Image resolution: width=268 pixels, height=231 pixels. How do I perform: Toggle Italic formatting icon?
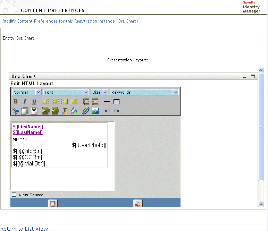(x=25, y=102)
